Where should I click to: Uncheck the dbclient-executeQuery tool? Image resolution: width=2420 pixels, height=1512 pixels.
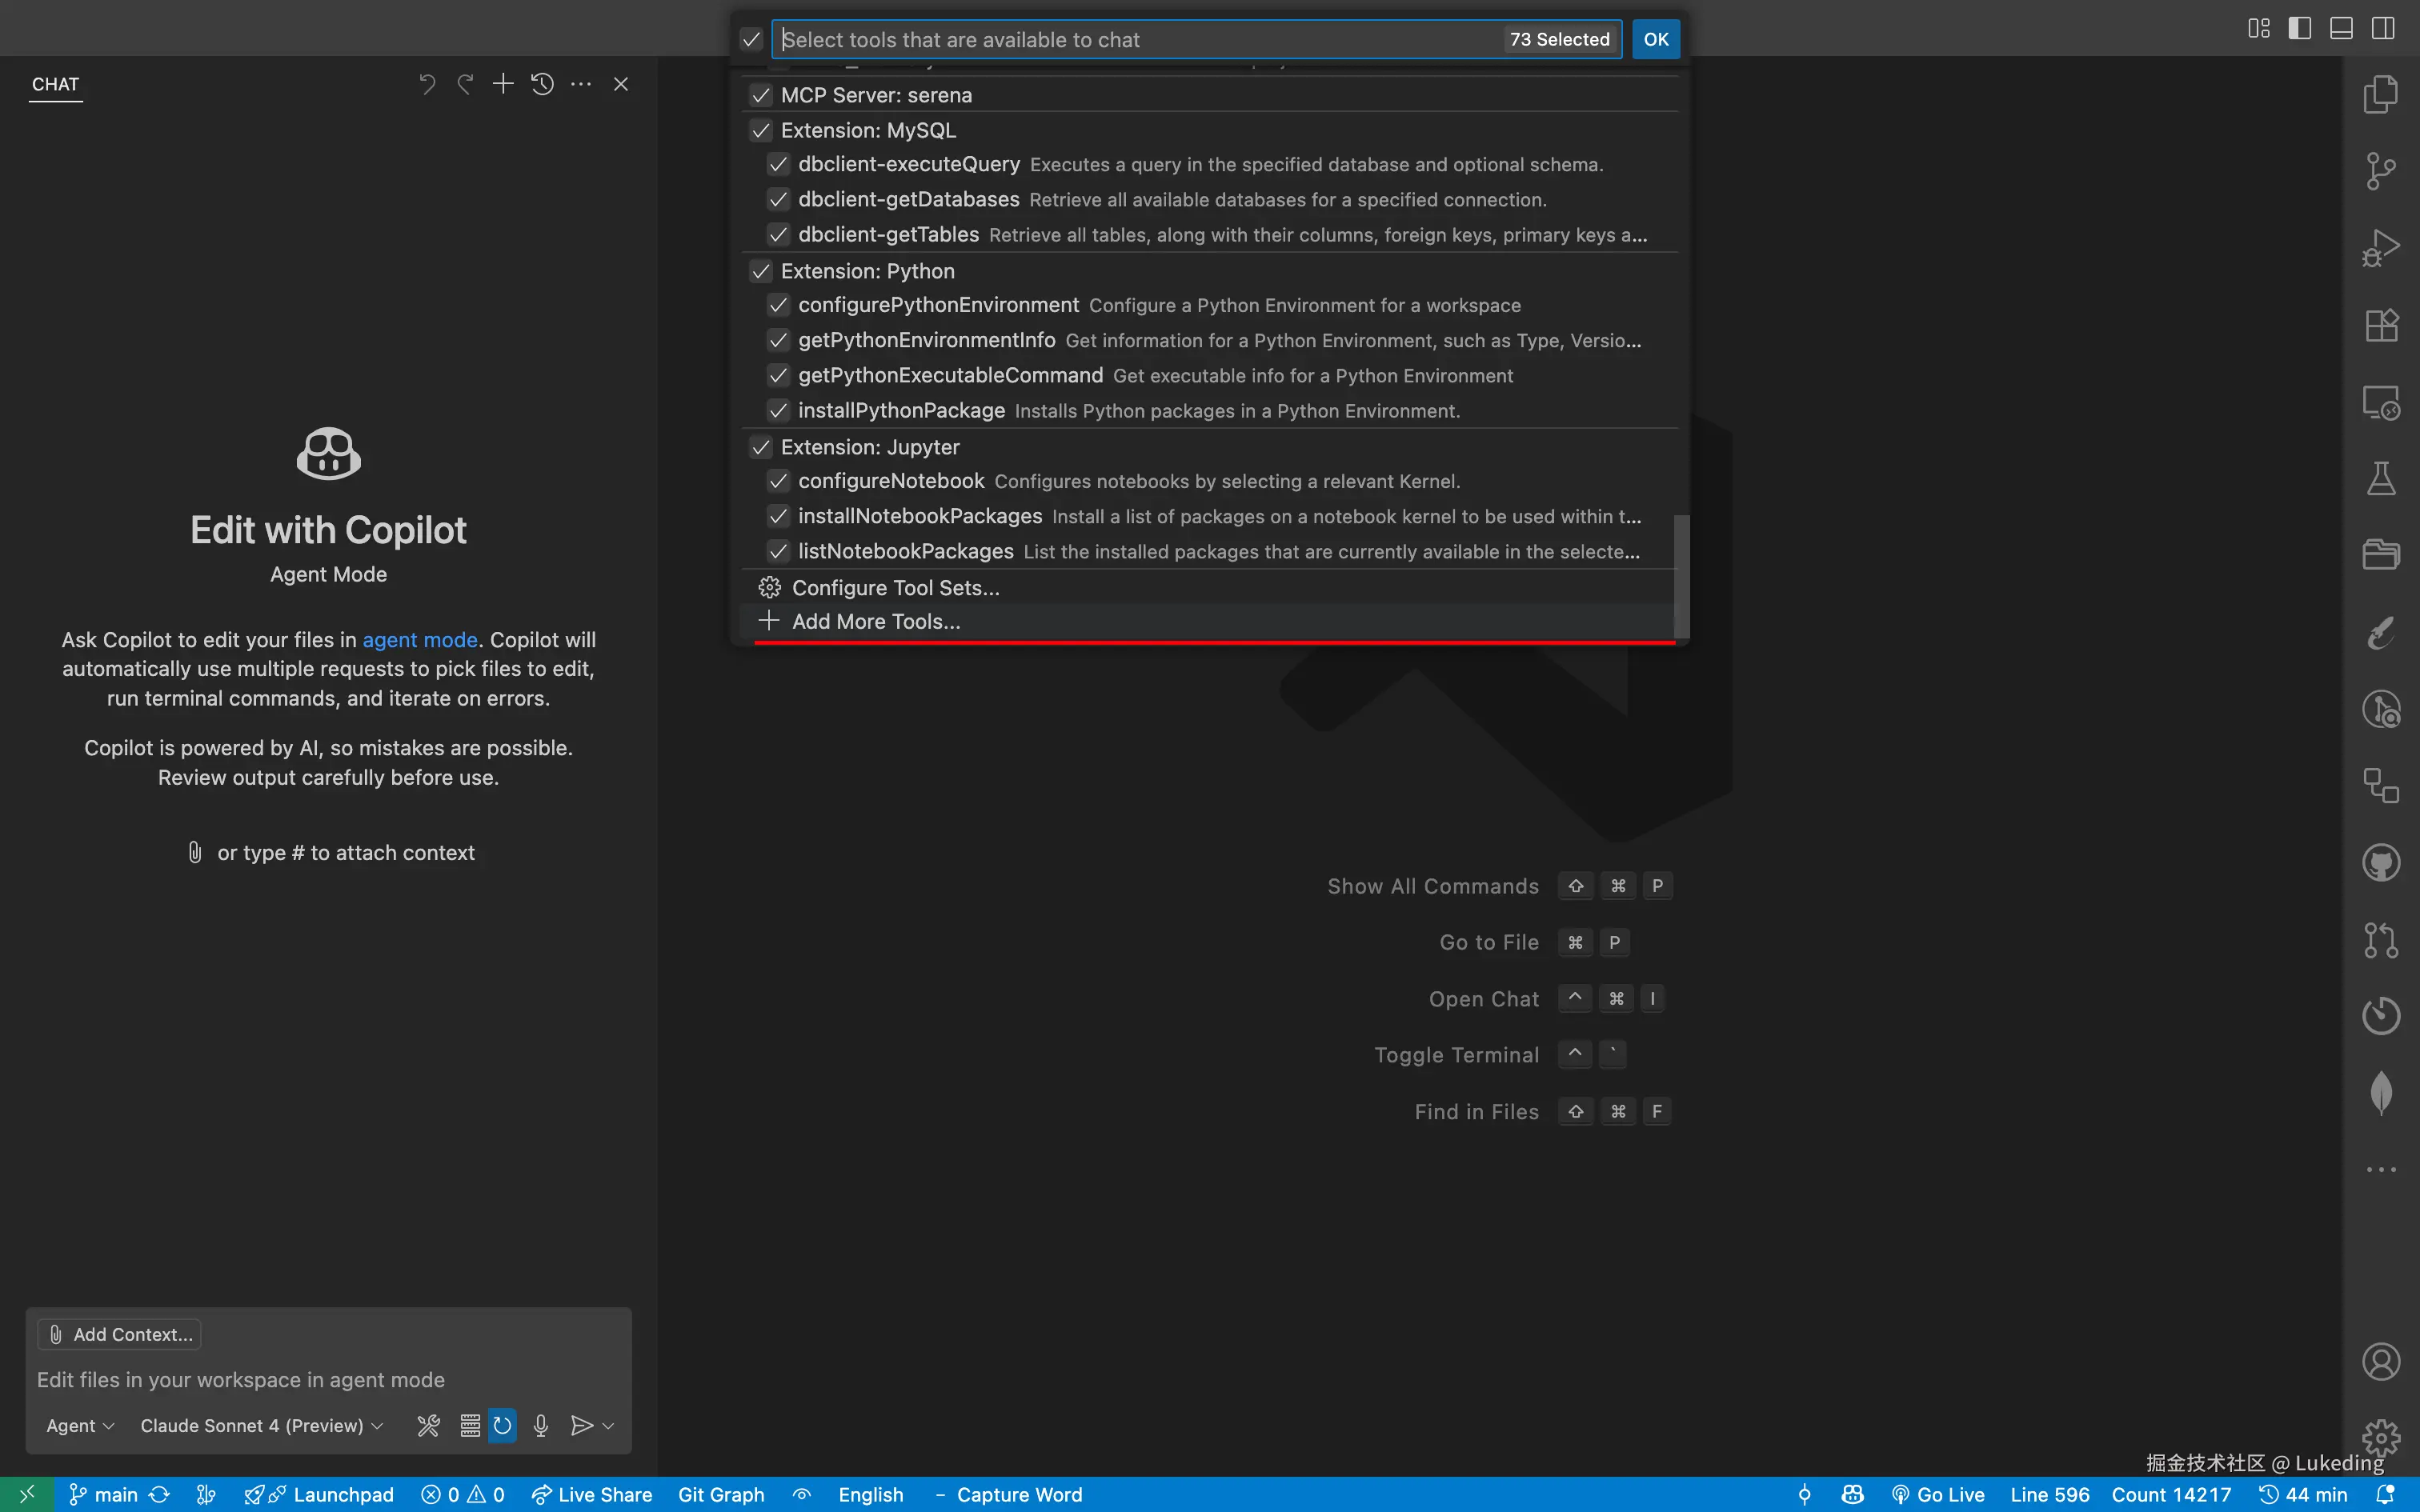coord(778,164)
